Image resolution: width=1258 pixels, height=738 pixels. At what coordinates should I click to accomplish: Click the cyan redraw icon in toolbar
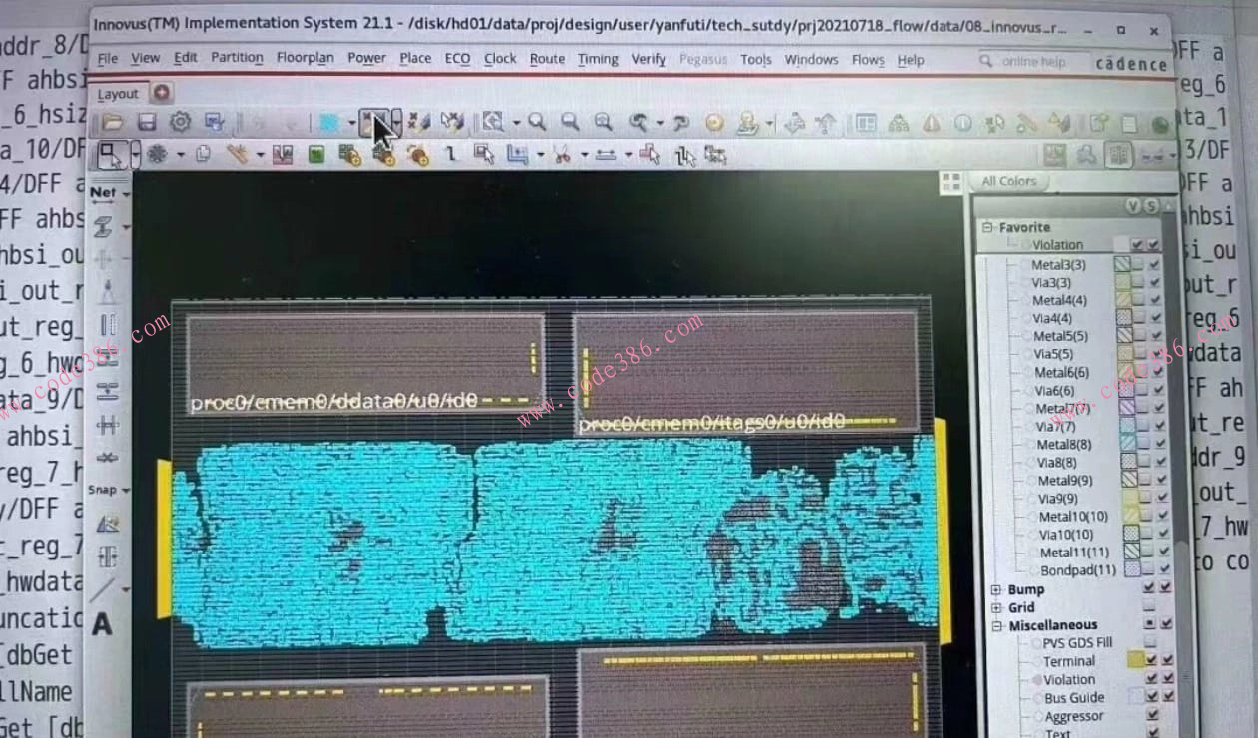329,122
